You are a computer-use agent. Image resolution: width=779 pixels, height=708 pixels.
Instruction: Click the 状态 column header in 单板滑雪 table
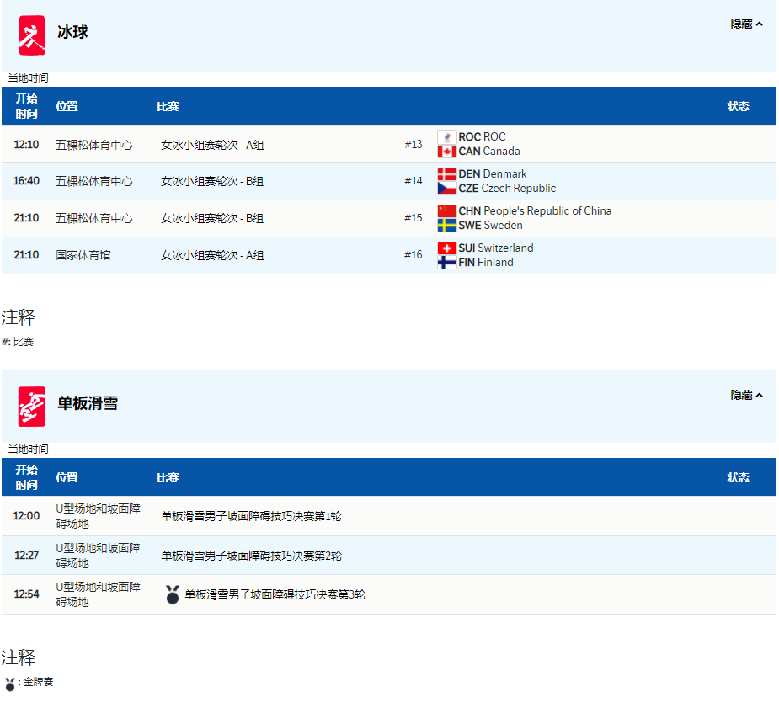tap(738, 477)
